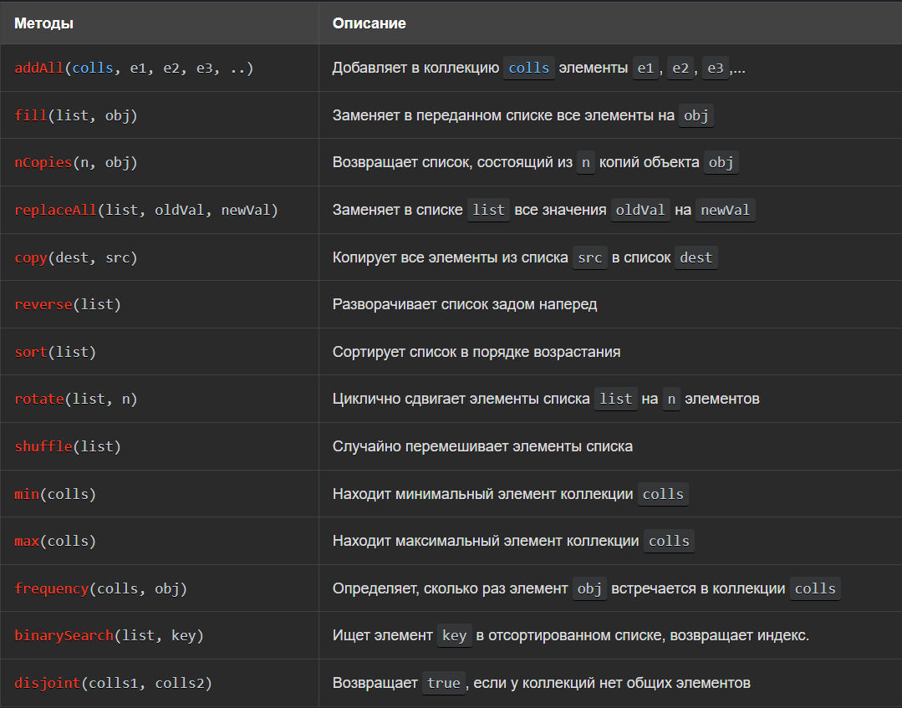Select the nCopies method name
The width and height of the screenshot is (902, 708).
43,163
